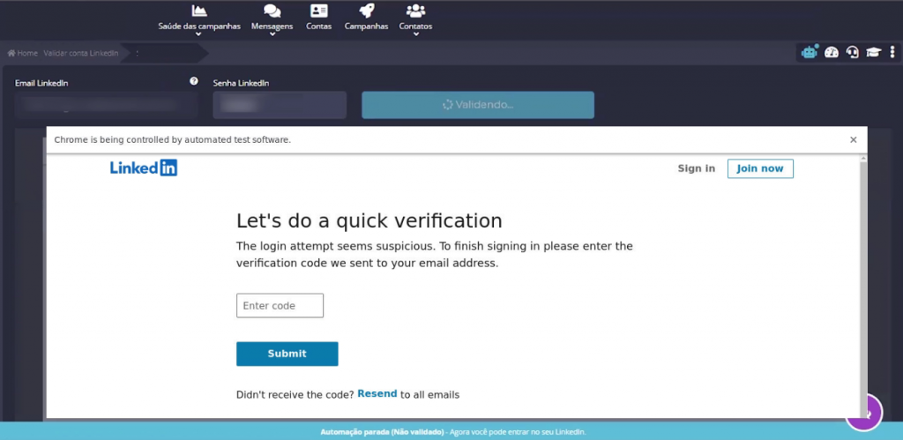Click the Automação parada status bar text

tap(453, 431)
